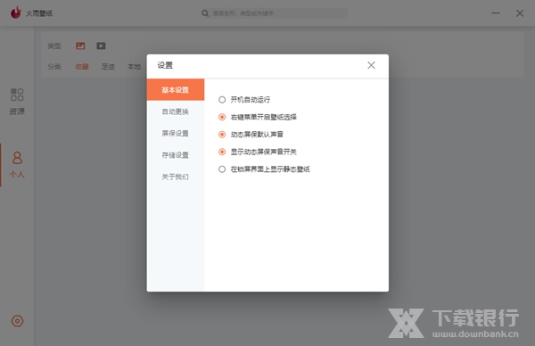This screenshot has width=535, height=346.
Task: Switch to 屏保设置 tab
Action: pos(176,134)
